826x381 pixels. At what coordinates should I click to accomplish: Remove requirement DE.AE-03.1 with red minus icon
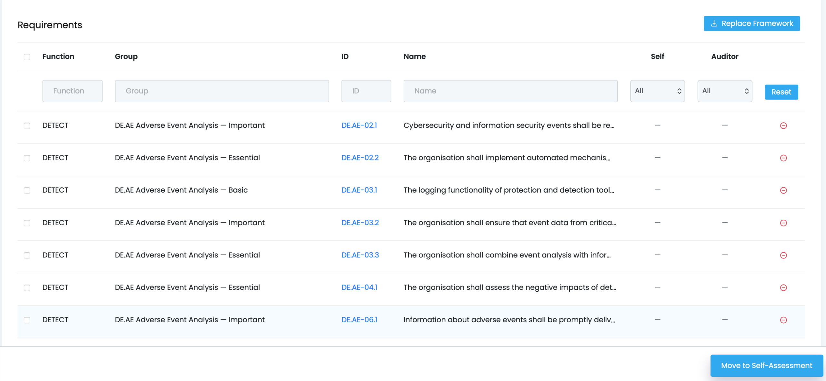coord(783,190)
